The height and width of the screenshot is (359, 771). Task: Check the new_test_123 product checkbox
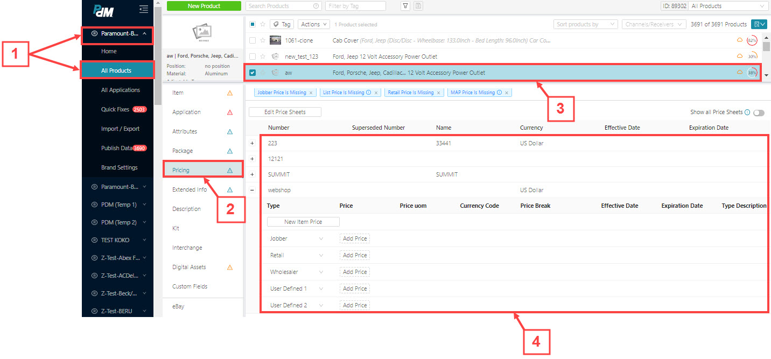click(x=253, y=57)
